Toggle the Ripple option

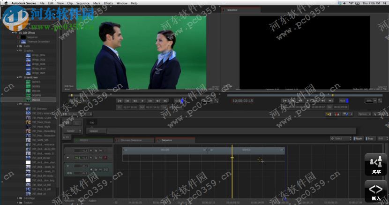[x=358, y=138]
